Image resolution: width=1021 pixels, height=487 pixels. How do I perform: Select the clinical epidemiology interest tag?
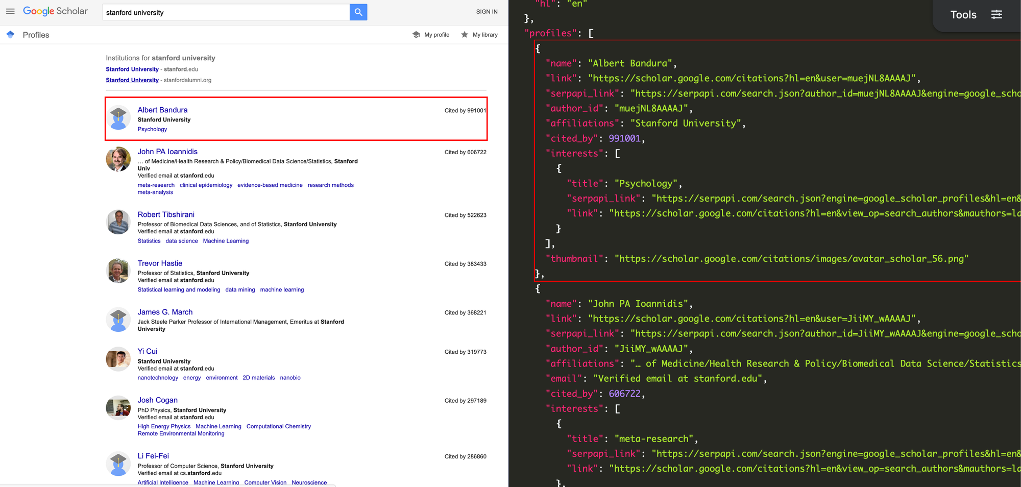point(206,185)
